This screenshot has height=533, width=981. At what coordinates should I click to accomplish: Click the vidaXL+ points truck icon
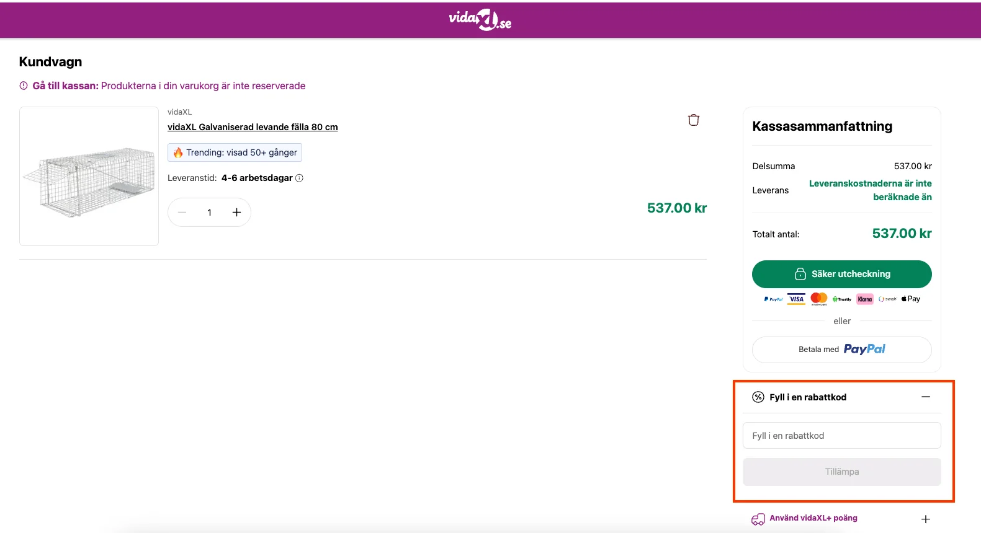758,519
